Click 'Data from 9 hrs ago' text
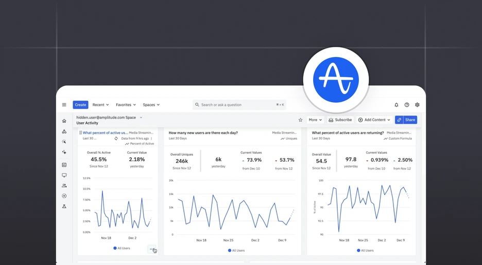 (x=135, y=139)
